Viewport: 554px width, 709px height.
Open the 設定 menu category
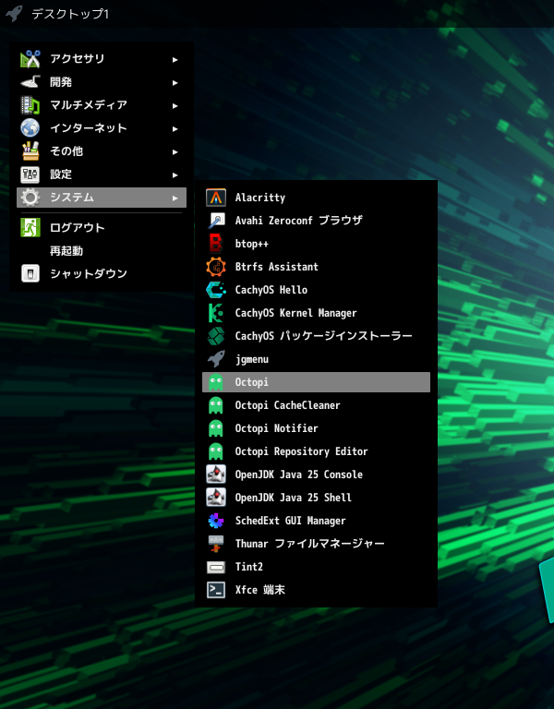pos(102,174)
